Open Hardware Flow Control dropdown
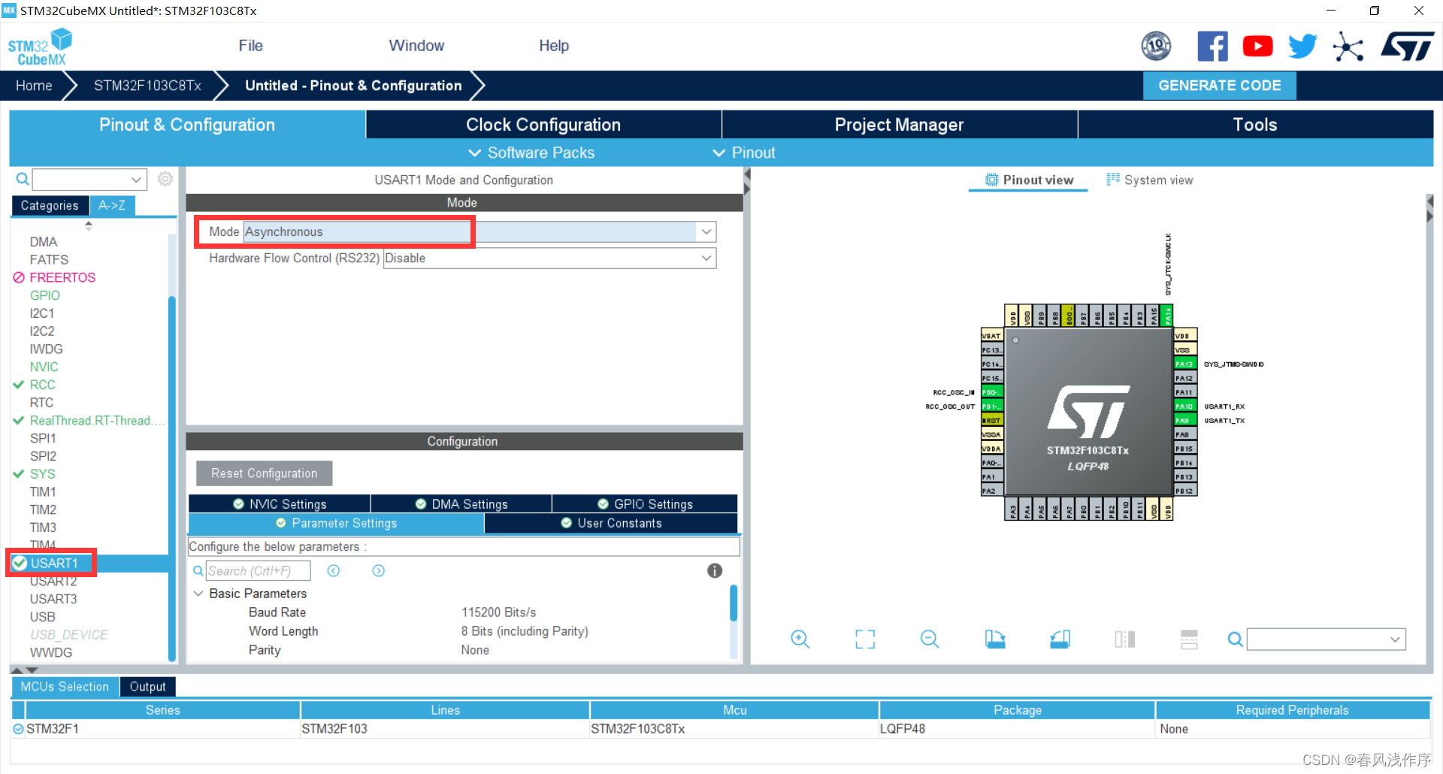 706,258
